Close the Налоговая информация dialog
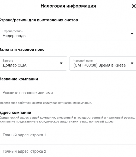 tap(134, 6)
